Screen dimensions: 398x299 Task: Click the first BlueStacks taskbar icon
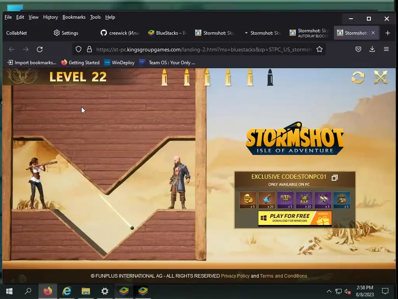[x=124, y=291]
